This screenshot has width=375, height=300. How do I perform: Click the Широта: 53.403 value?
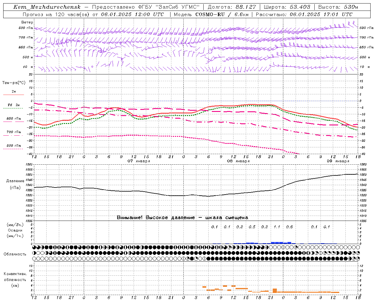[x=287, y=7]
